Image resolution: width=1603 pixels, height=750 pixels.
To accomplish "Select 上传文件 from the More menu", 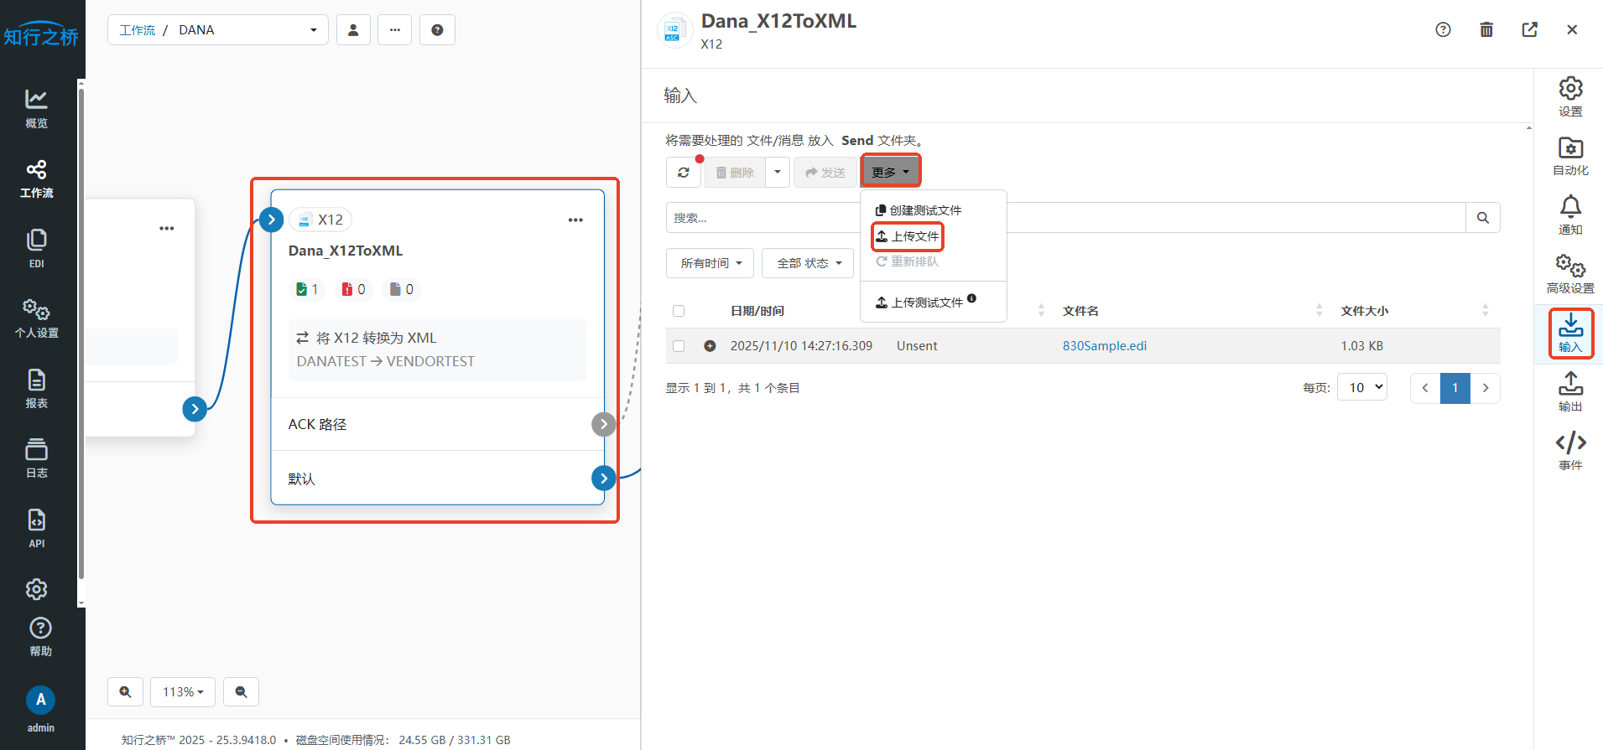I will 908,237.
